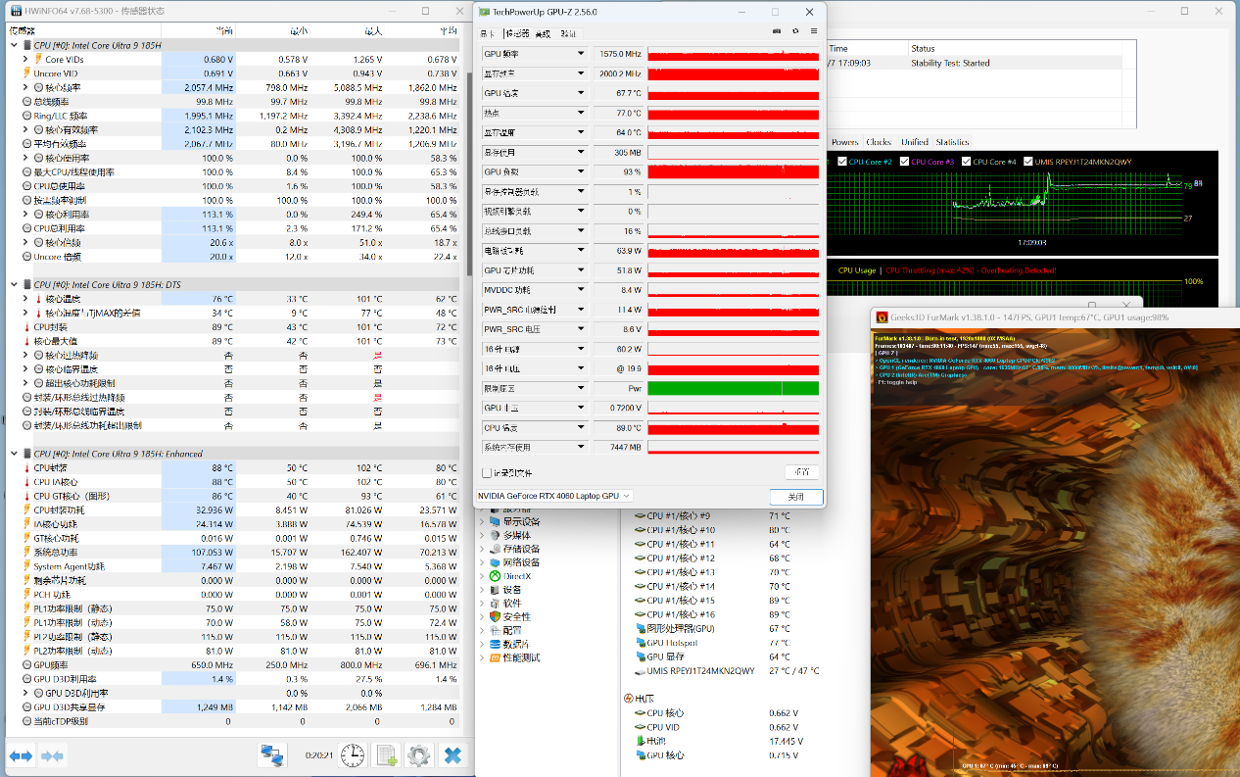The image size is (1240, 777).
Task: Click the log file spreadsheet icon
Action: point(387,755)
